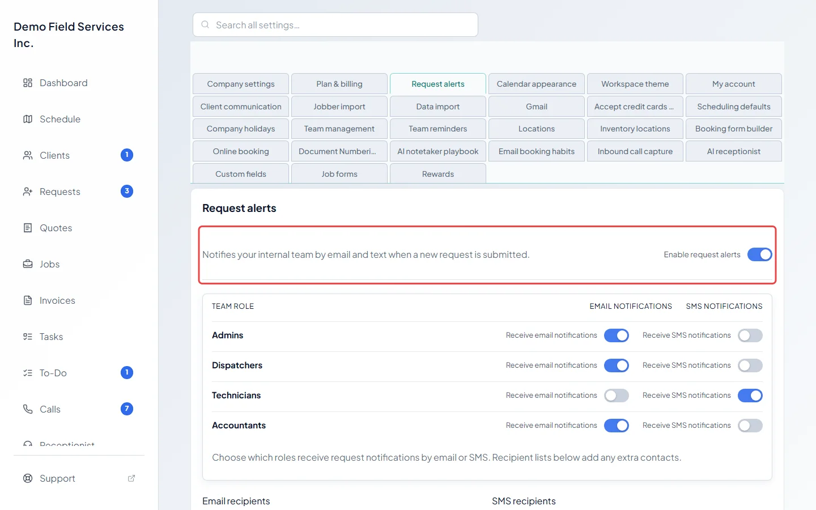Turn off Admins email notifications
Viewport: 816px width, 510px height.
coord(617,335)
